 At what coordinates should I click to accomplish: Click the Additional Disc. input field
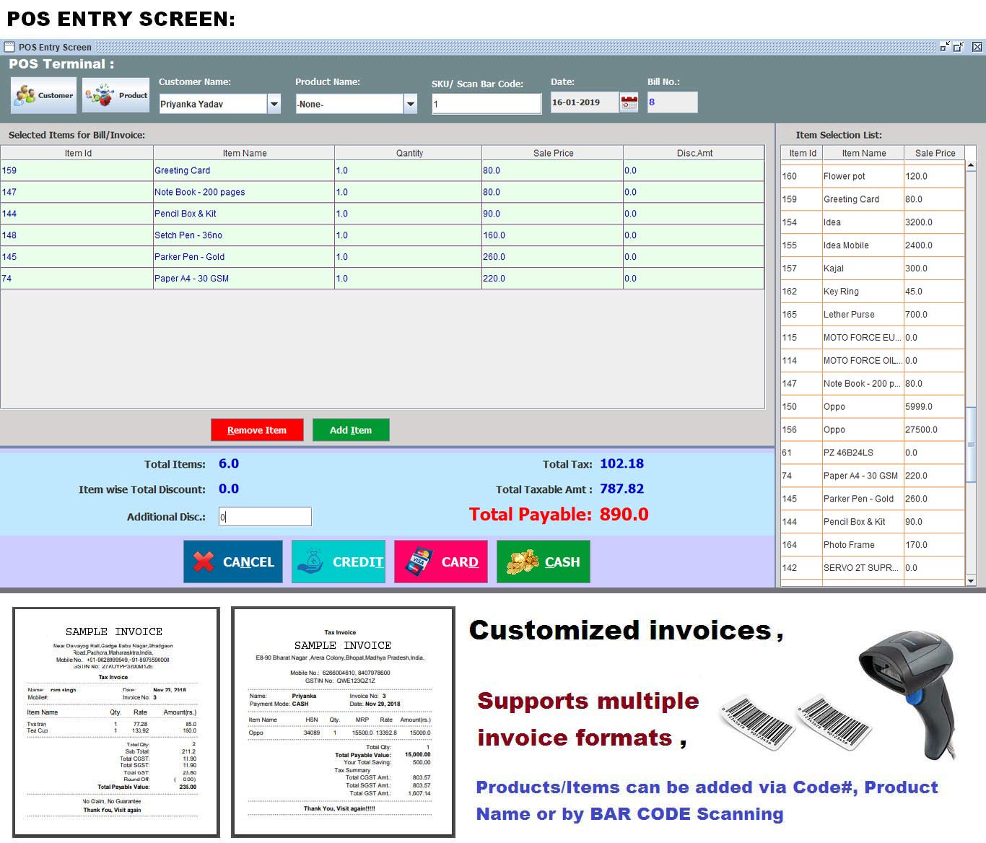[x=264, y=516]
